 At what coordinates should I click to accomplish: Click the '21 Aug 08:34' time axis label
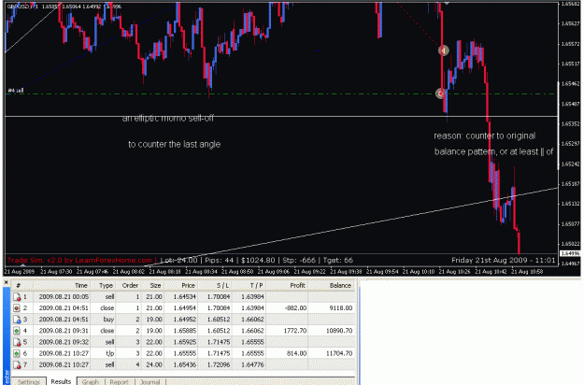click(201, 272)
